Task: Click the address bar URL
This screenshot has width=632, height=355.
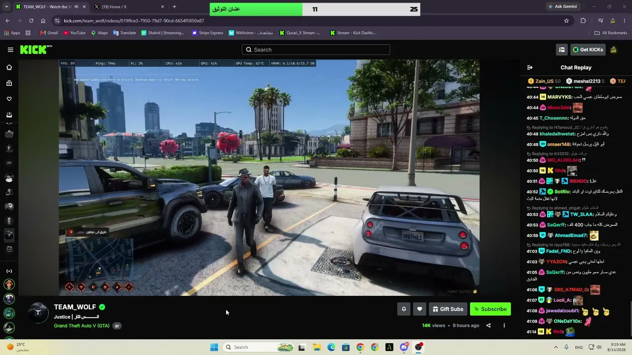Action: click(134, 21)
